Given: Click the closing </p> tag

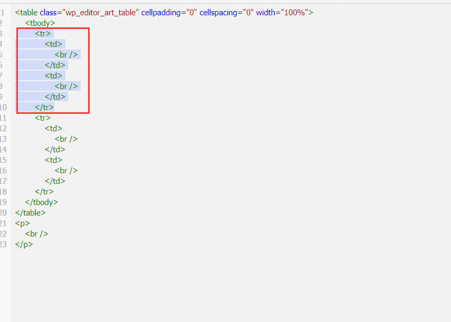Looking at the screenshot, I should tap(24, 245).
